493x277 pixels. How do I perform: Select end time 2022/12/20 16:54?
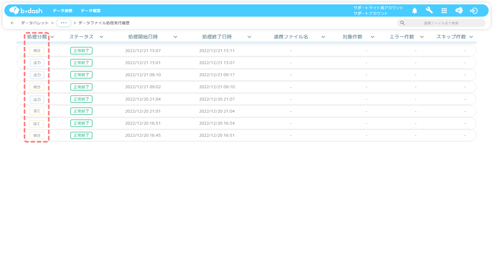click(x=217, y=123)
